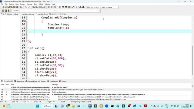This screenshot has height=109, width=194.
Task: Click the Compile & Run toolbar icon
Action: (x=66, y=7)
